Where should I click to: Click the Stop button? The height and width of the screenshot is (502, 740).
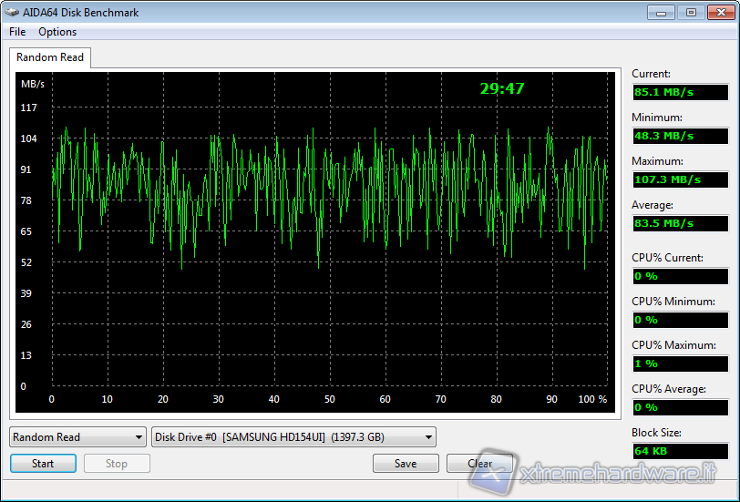coord(117,464)
